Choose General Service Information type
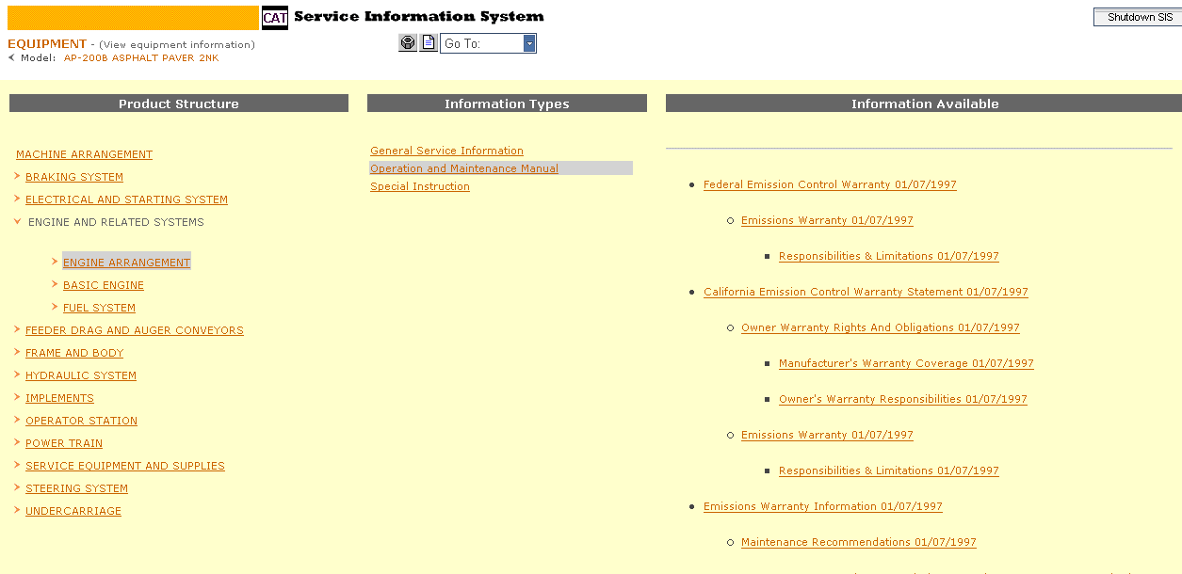Image resolution: width=1182 pixels, height=574 pixels. point(446,151)
